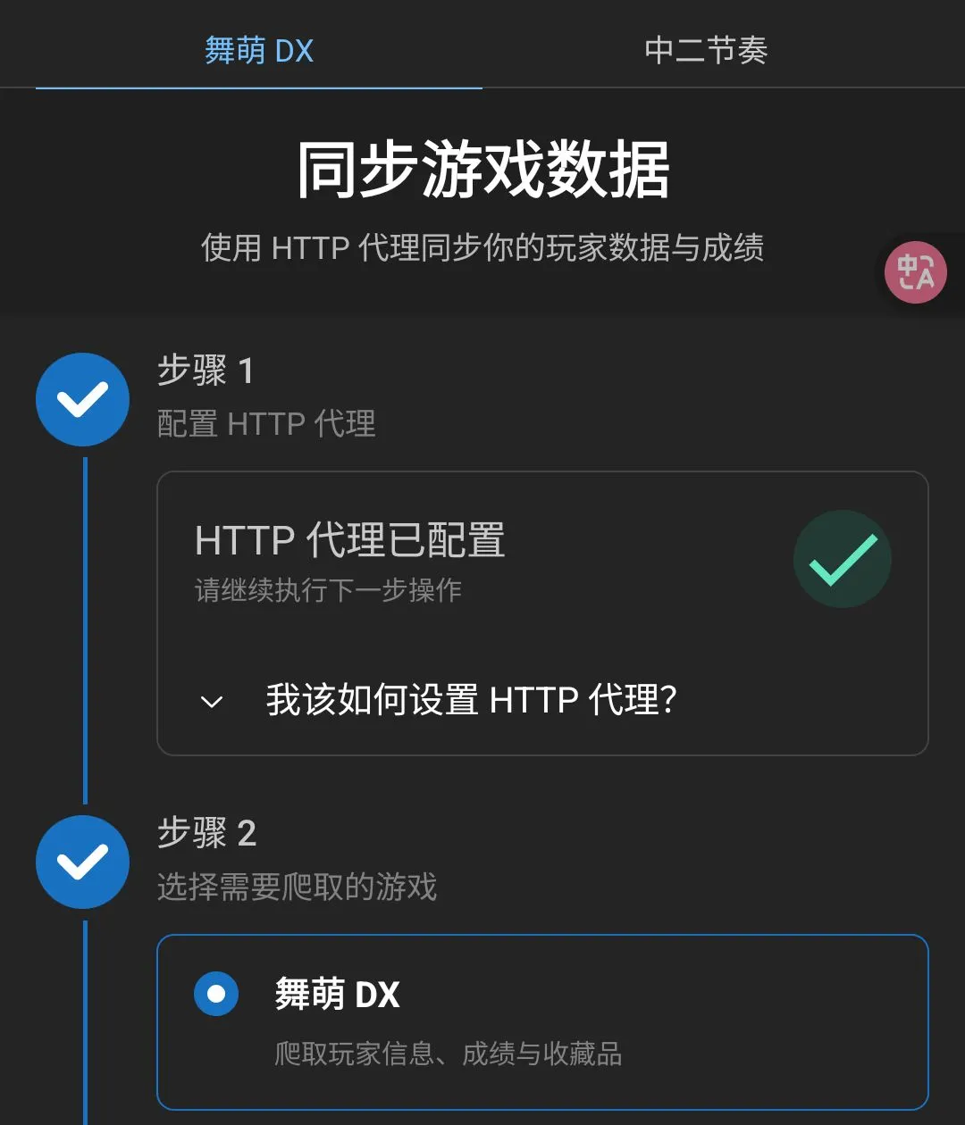
Task: Choose the 舞萌 DX game card title
Action: tap(337, 994)
